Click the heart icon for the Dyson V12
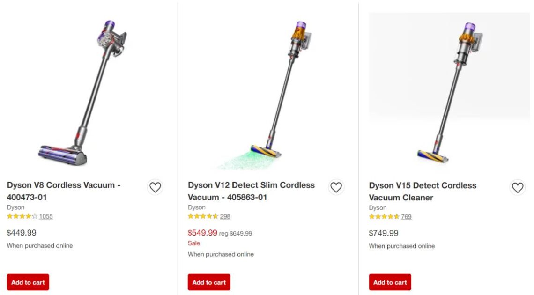This screenshot has height=295, width=534. (336, 187)
